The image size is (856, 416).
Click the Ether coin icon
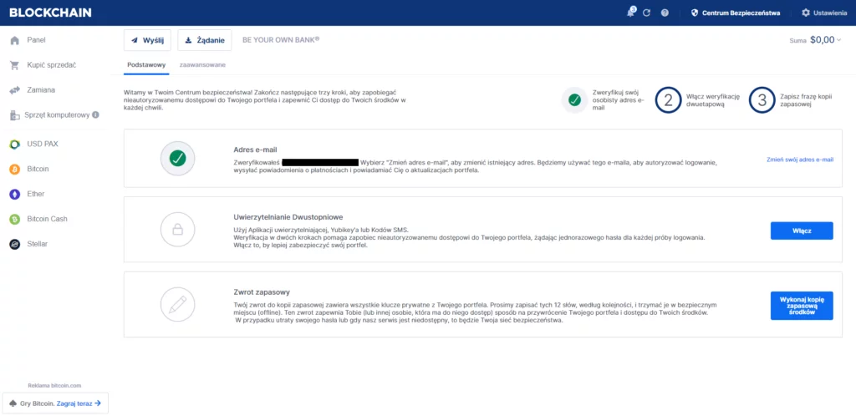(x=15, y=194)
